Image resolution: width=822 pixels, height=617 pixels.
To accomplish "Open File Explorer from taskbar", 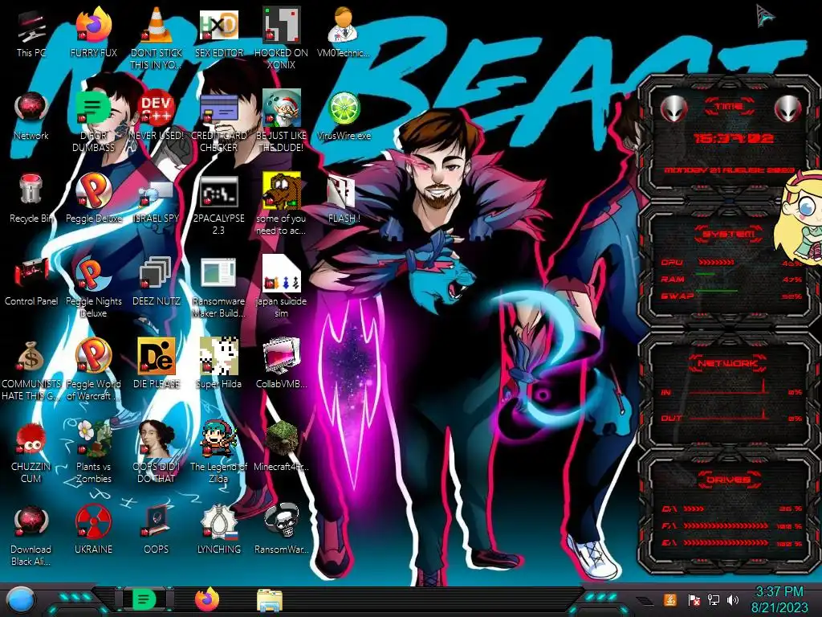I will coord(270,600).
